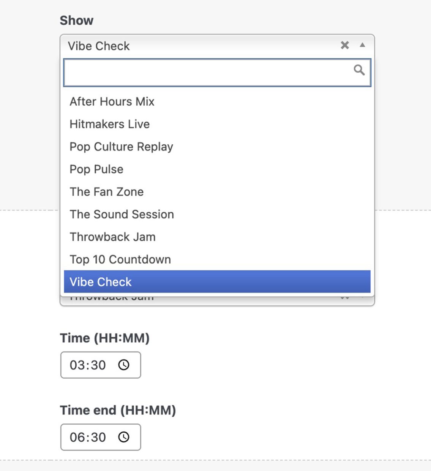Select After Hours Mix from the list
This screenshot has height=471, width=431.
[x=112, y=101]
